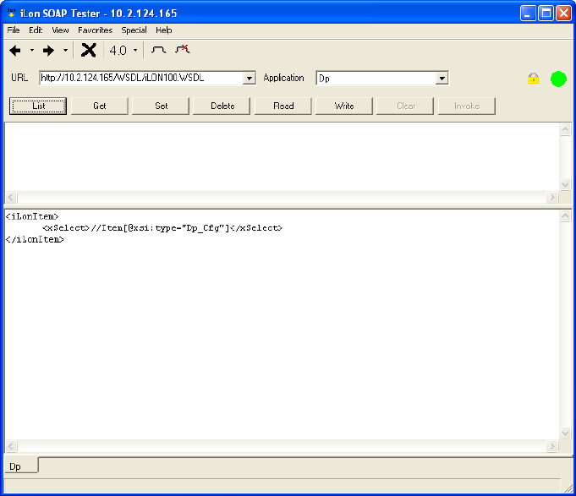Viewport: 576px width, 496px height.
Task: Click the yellow padlock icon
Action: pyautogui.click(x=534, y=79)
